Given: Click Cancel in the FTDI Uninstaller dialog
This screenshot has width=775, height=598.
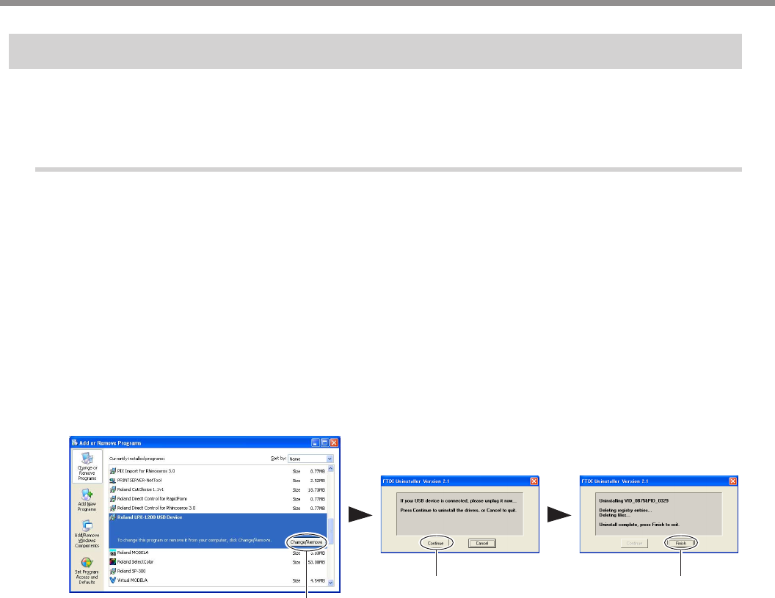Looking at the screenshot, I should [x=482, y=543].
